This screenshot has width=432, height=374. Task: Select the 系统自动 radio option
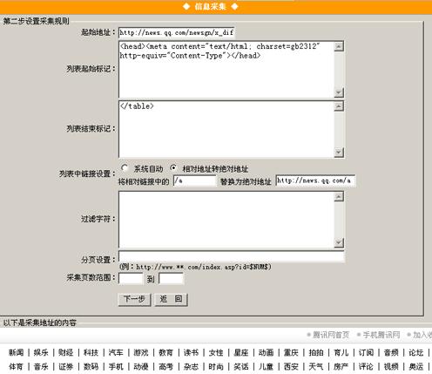point(125,167)
